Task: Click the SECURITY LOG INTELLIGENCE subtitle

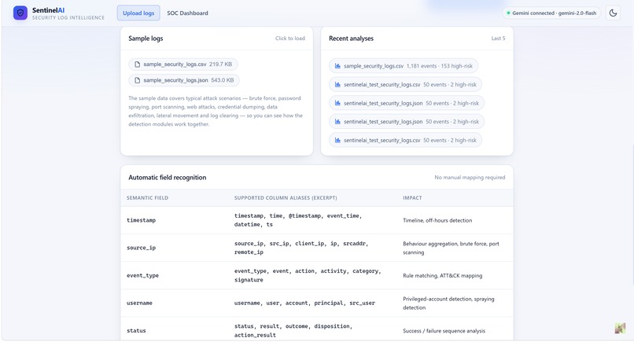Action: 68,18
